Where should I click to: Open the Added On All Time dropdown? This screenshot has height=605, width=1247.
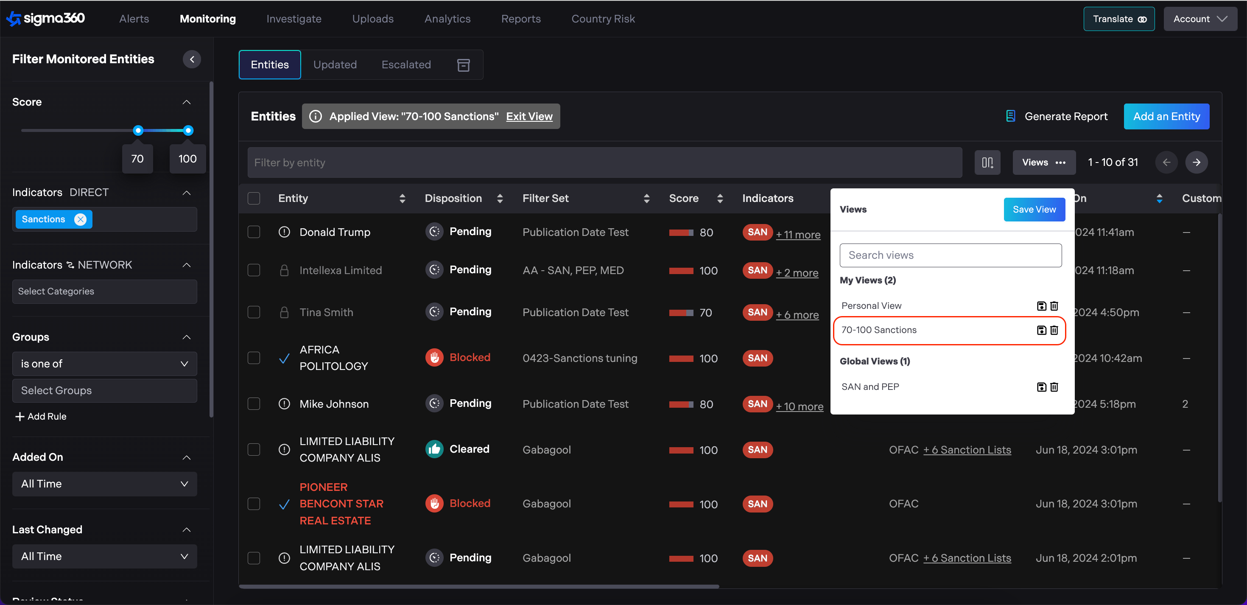point(105,484)
